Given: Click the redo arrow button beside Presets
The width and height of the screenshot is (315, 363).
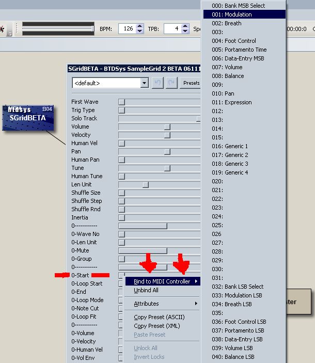Looking at the screenshot, I should pyautogui.click(x=171, y=83).
